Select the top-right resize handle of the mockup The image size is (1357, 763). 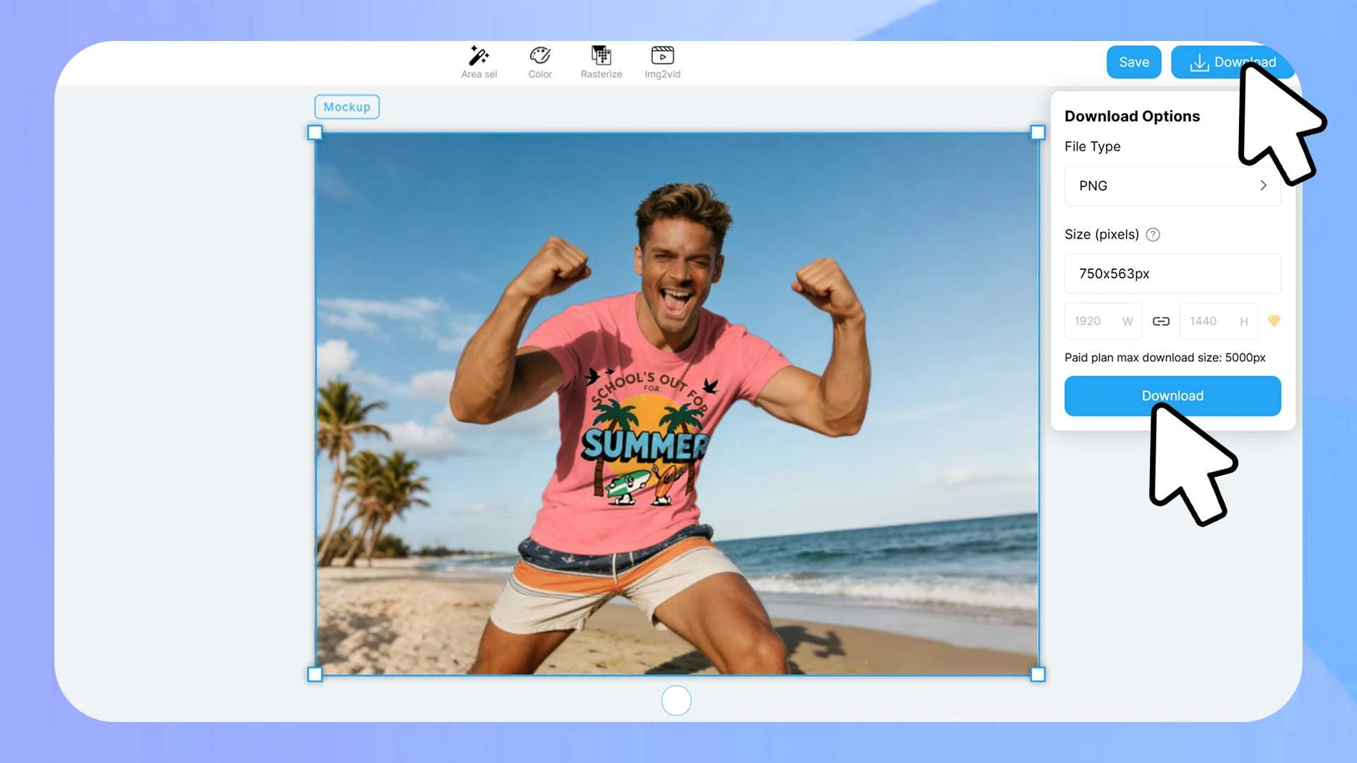tap(1038, 132)
